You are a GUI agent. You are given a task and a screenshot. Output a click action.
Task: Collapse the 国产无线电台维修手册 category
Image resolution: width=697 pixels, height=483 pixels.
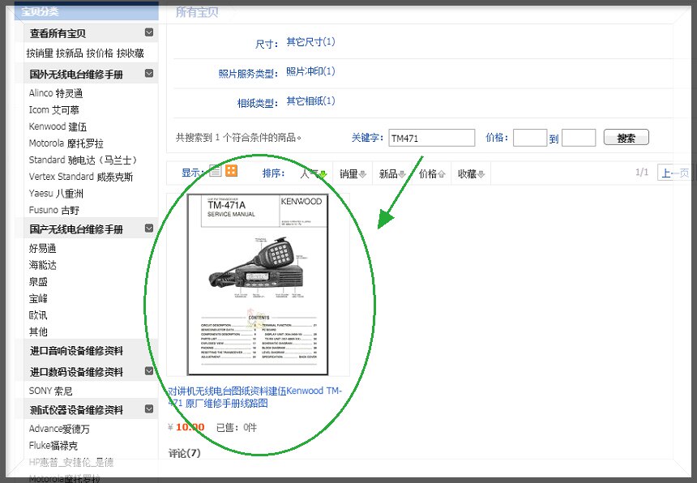coord(149,229)
